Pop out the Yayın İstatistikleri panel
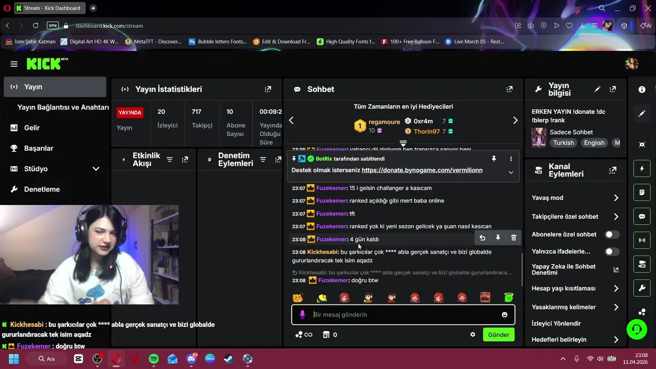656x369 pixels. (268, 89)
